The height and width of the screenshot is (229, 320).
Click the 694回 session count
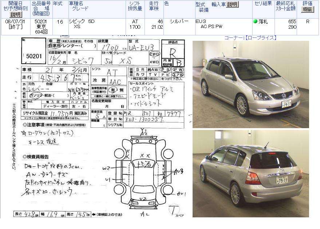[x=41, y=32]
